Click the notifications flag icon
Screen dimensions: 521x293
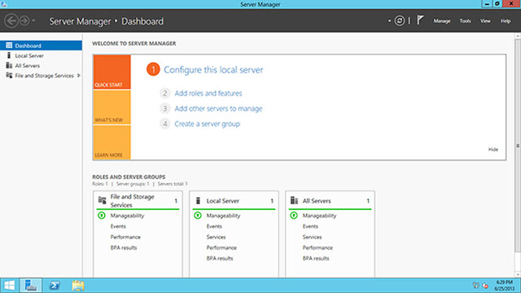pos(420,20)
